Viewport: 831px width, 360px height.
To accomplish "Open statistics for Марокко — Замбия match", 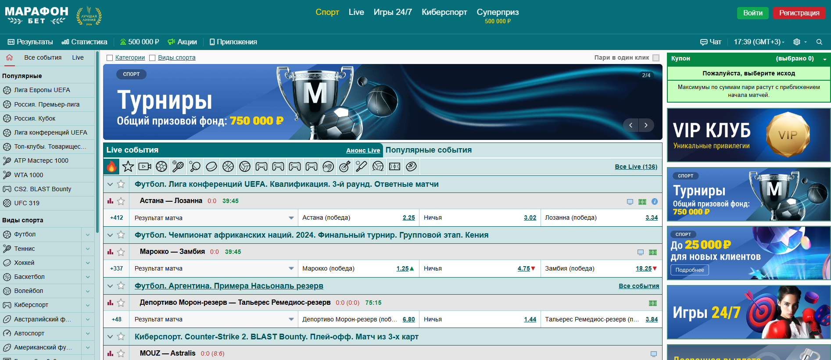I will tap(110, 252).
